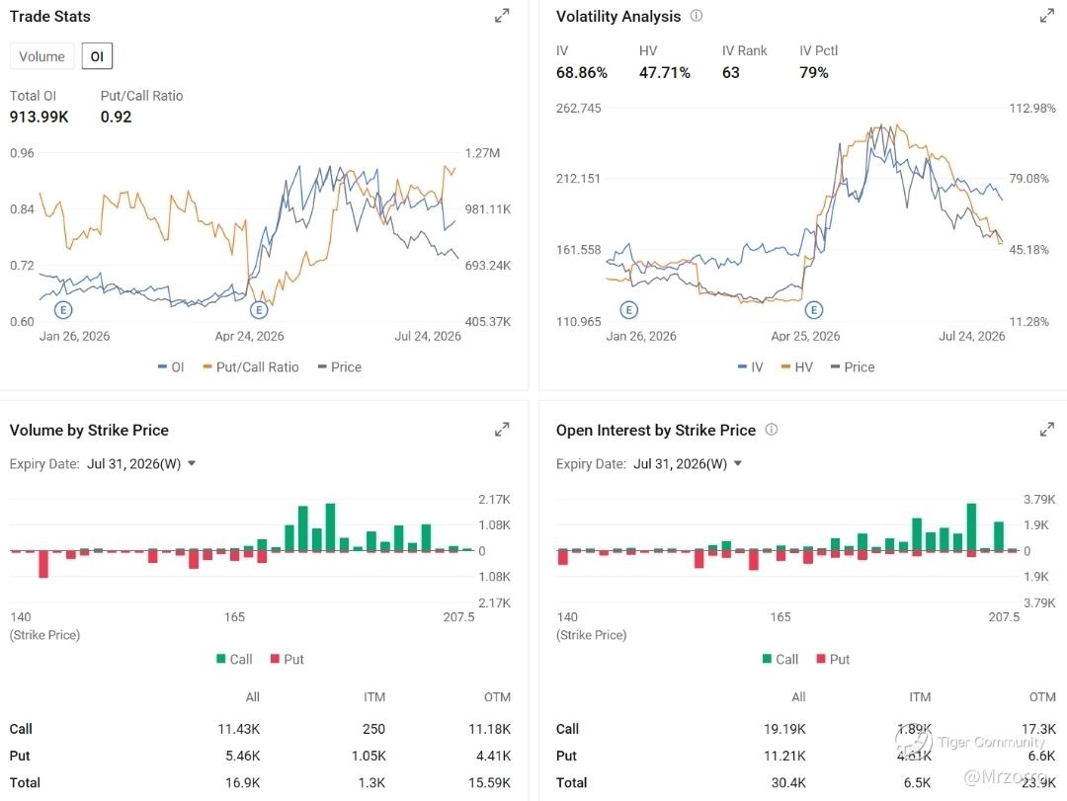The image size is (1067, 801).
Task: Click Put OTM volume 4.41K
Action: coord(493,757)
